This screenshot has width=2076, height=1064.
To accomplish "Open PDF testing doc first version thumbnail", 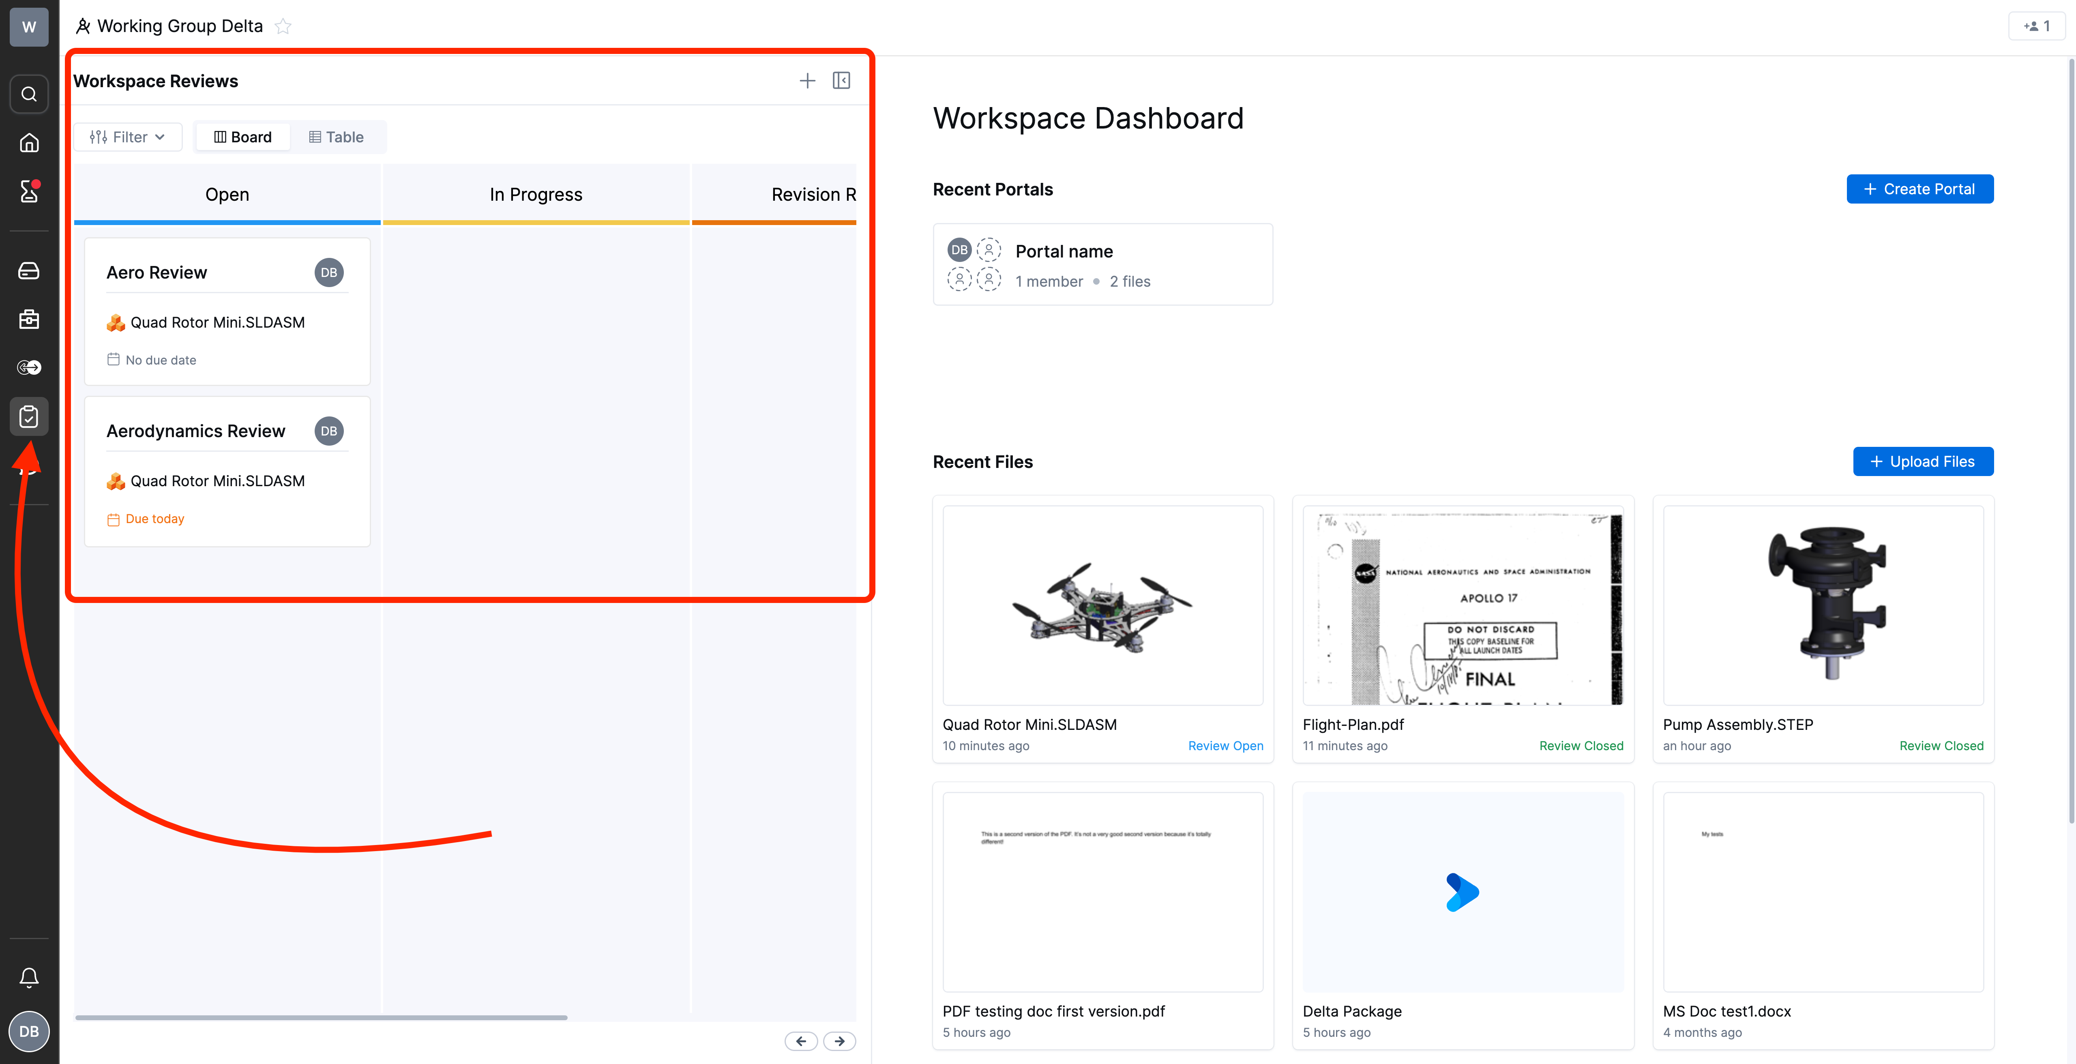I will (1102, 892).
